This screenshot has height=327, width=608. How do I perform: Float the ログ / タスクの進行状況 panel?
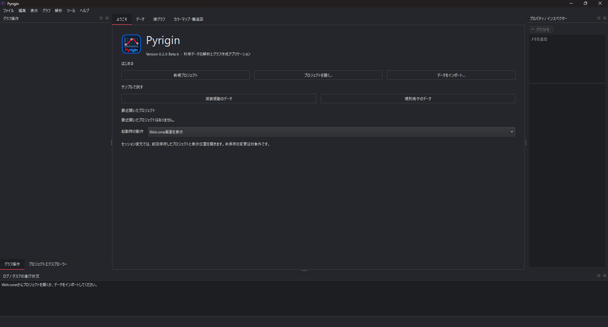pos(599,276)
